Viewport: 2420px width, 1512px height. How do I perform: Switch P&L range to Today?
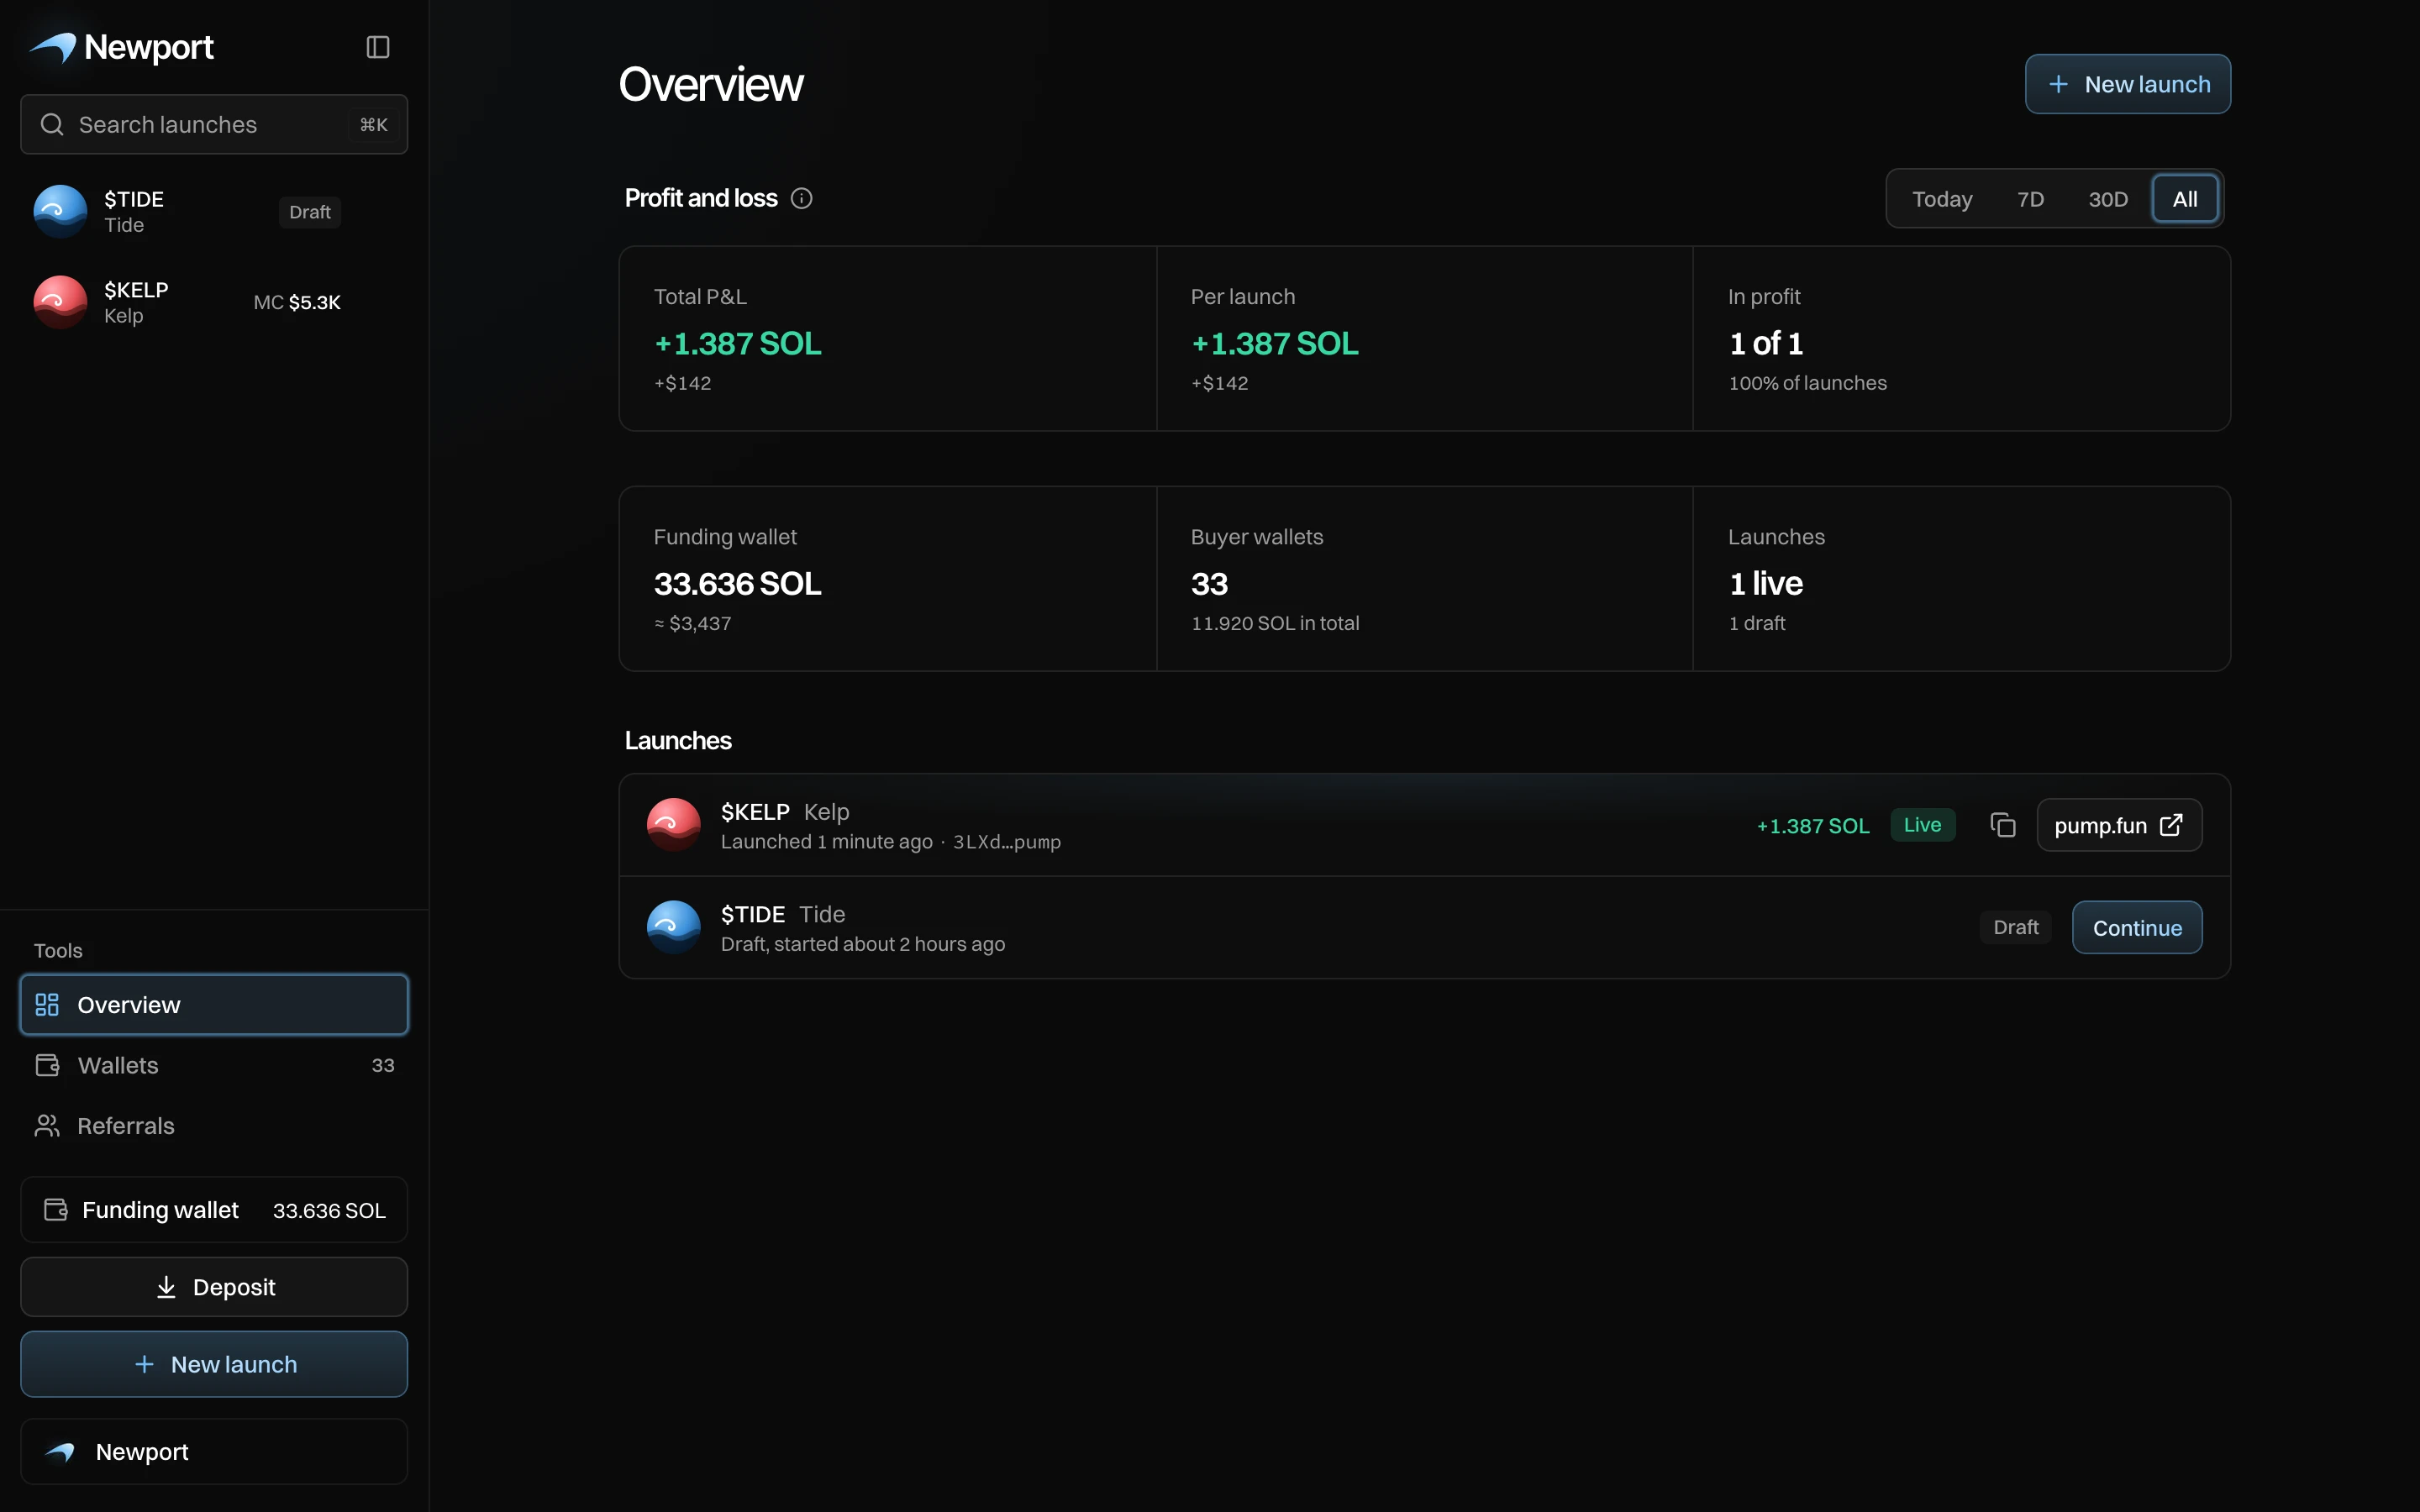click(1942, 199)
